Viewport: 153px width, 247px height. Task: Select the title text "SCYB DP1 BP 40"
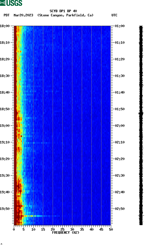pyautogui.click(x=63, y=11)
